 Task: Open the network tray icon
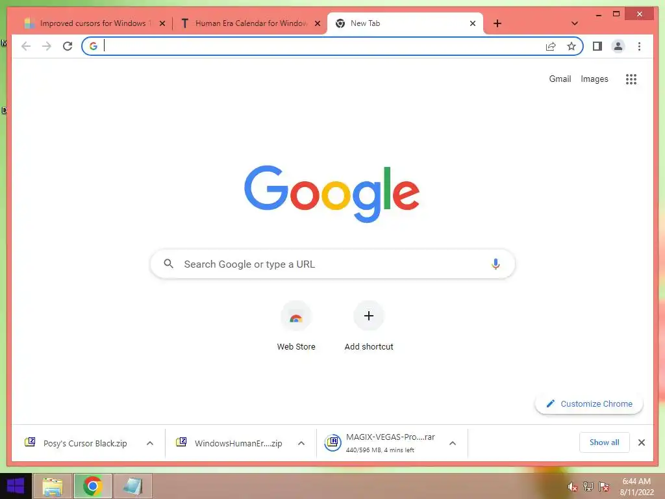point(588,487)
